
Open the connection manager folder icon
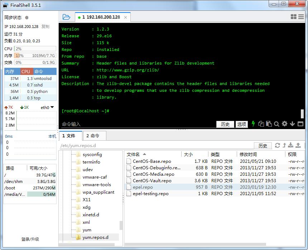click(66, 17)
